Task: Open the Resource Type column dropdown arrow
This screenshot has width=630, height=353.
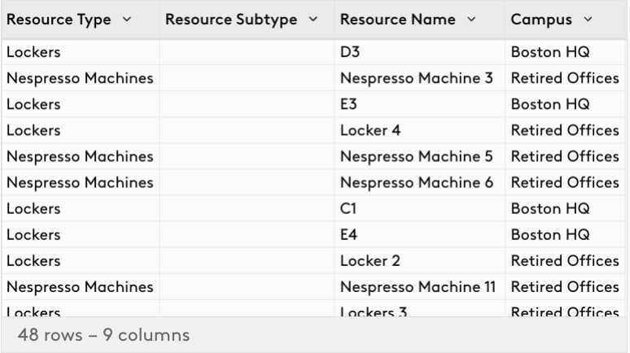Action: pos(126,20)
